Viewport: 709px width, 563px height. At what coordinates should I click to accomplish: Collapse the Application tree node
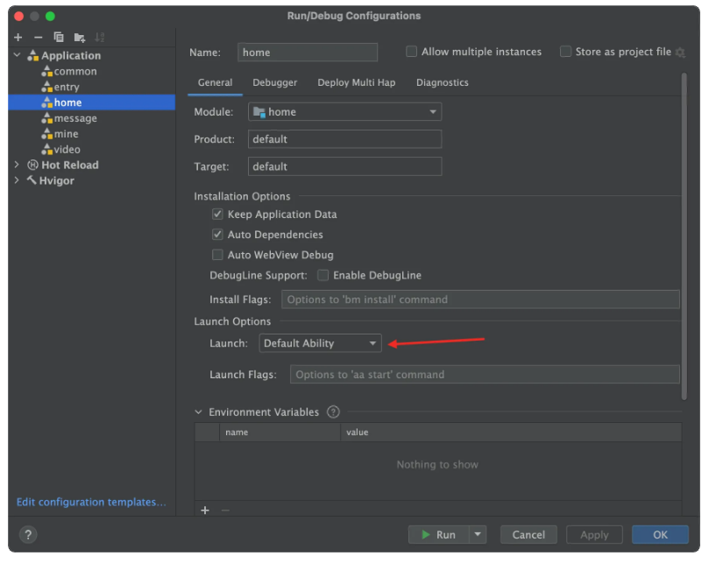(18, 55)
